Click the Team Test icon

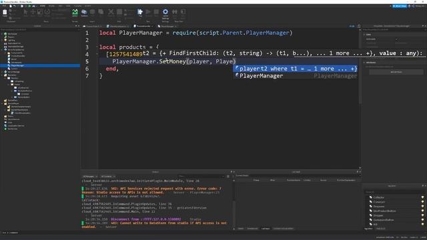tap(175, 12)
